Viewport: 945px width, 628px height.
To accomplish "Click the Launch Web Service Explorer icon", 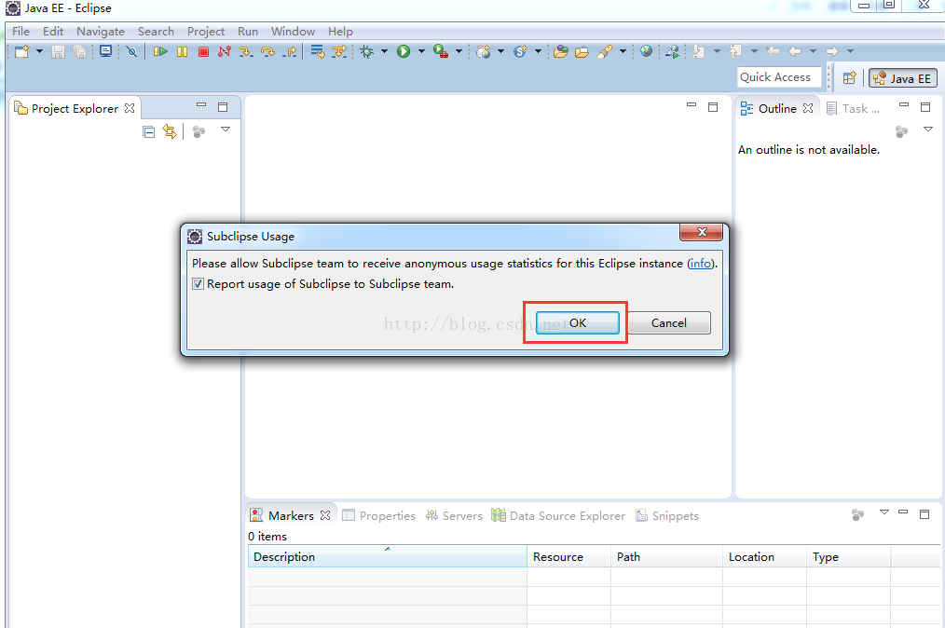I will click(x=673, y=52).
